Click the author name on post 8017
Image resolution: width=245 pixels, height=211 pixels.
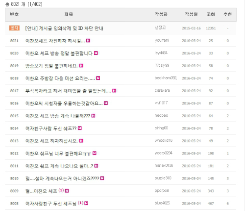coord(162,90)
